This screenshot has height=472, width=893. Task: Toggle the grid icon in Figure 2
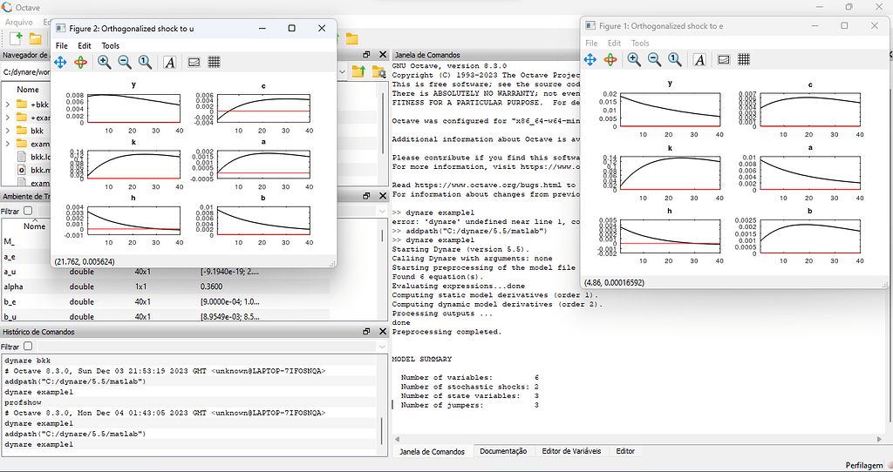coord(214,62)
